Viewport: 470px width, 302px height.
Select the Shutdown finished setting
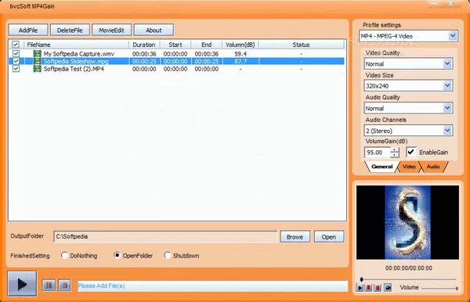click(x=168, y=255)
